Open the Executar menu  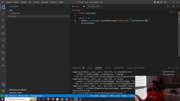pyautogui.click(x=44, y=2)
